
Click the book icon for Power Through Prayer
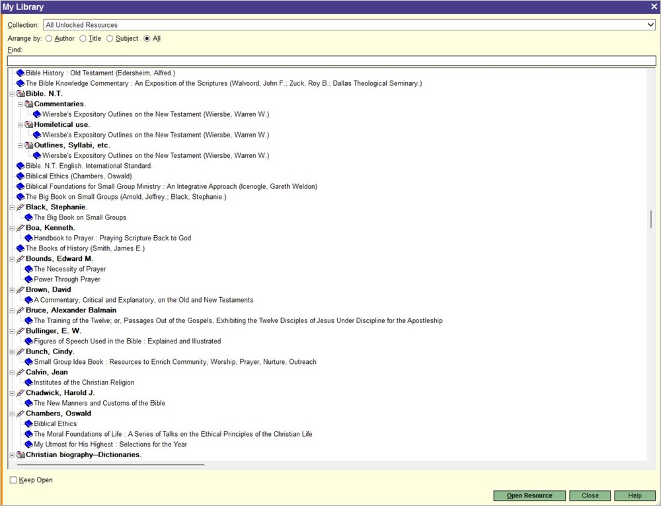(x=29, y=279)
